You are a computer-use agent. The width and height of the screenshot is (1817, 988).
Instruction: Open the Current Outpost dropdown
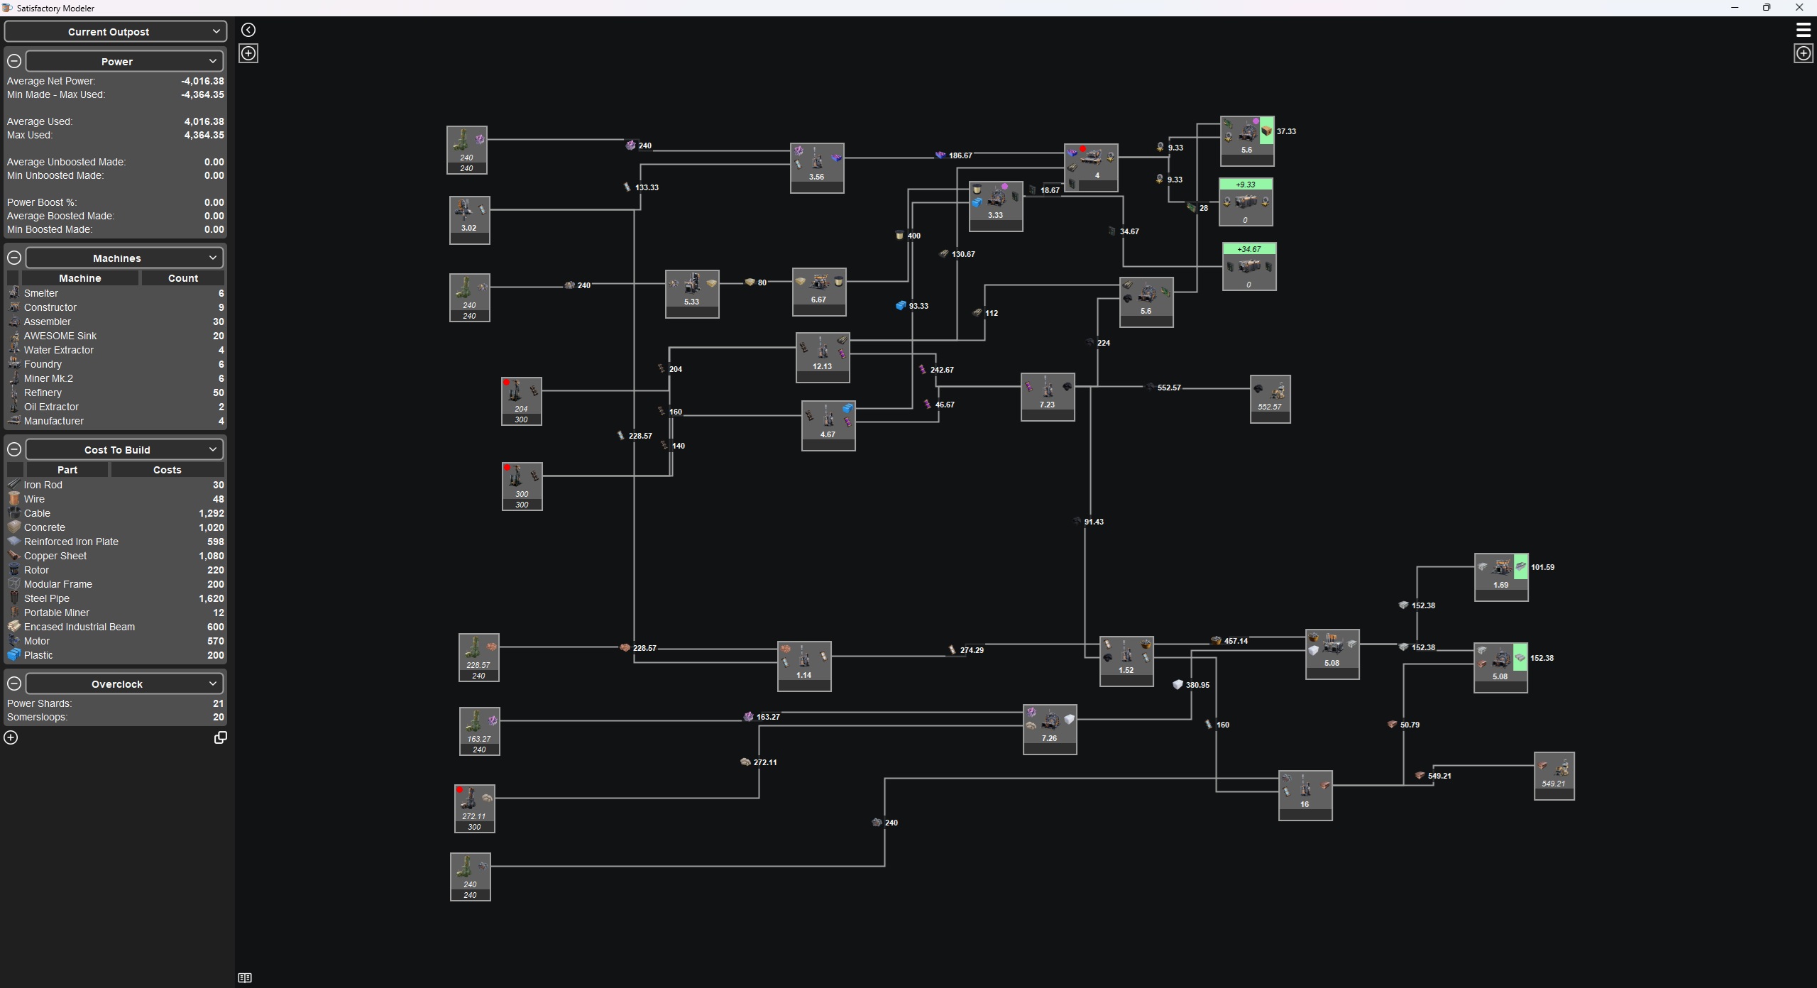click(116, 32)
